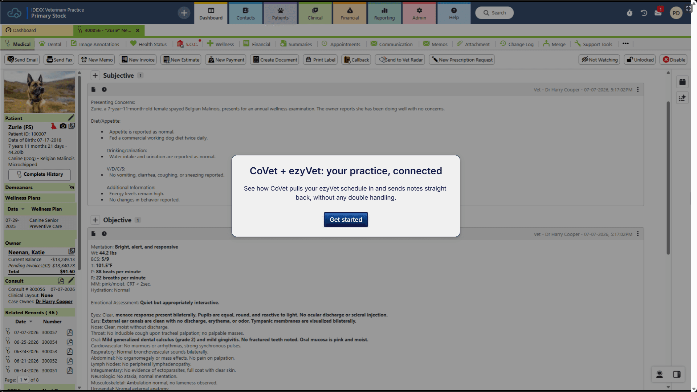Toggle Demeanors visibility eye icon
Viewport: 697px width, 392px height.
(72, 187)
